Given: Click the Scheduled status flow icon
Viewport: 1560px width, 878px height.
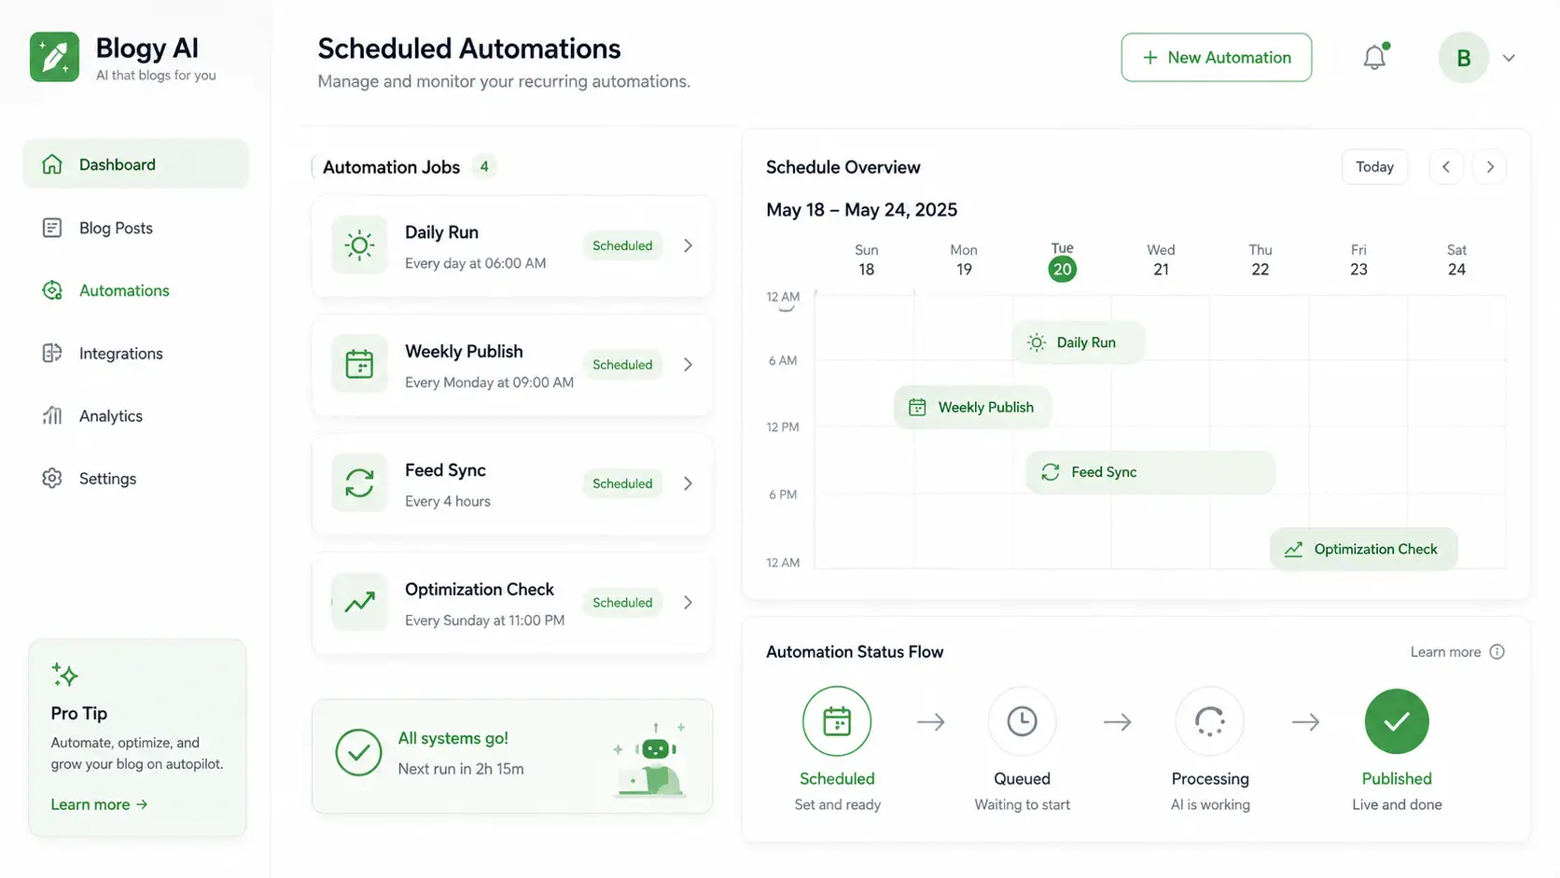Looking at the screenshot, I should coord(837,721).
